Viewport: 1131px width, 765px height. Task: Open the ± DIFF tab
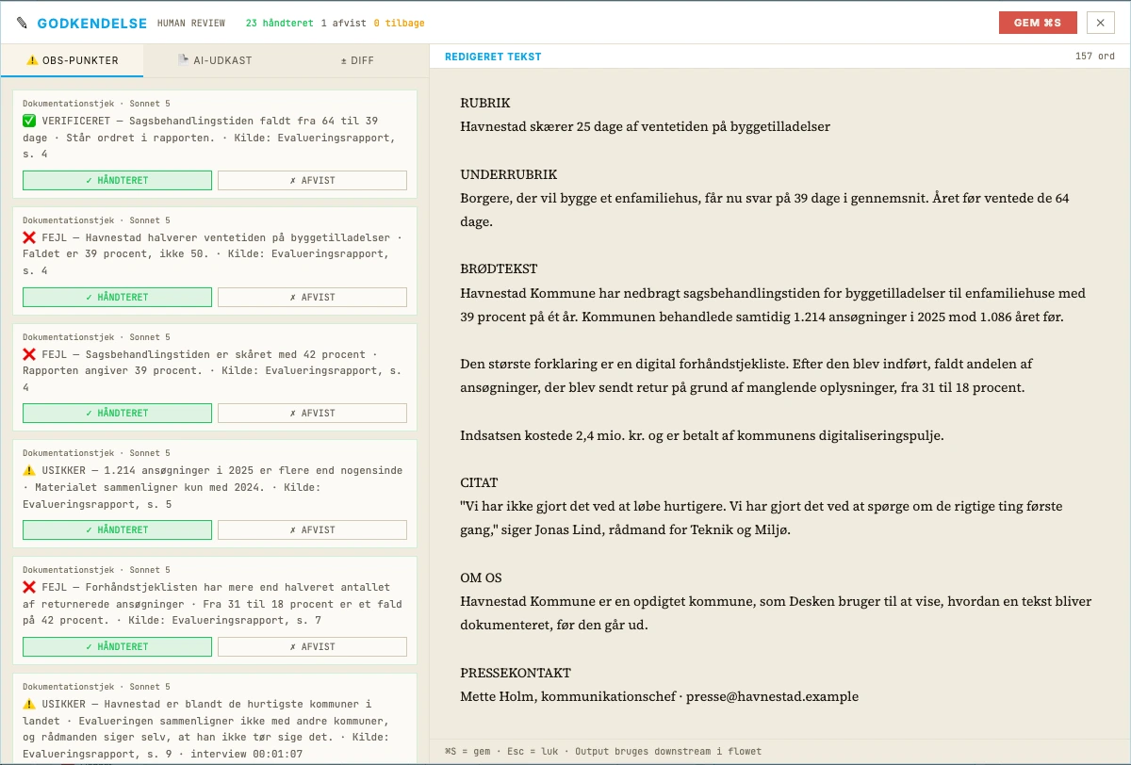click(x=357, y=60)
